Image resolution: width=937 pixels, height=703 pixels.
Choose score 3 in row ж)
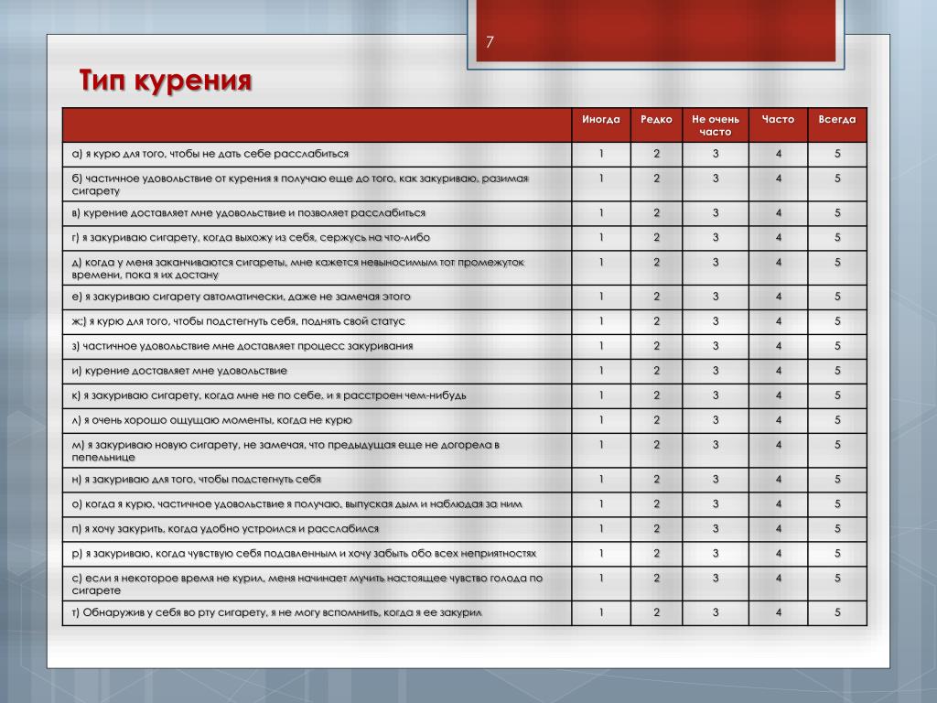pos(716,321)
